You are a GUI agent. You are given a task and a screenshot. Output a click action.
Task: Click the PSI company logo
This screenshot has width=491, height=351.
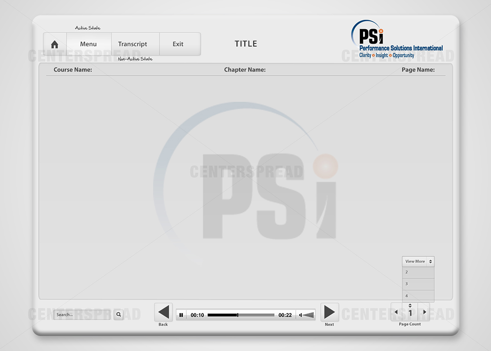[x=397, y=39]
